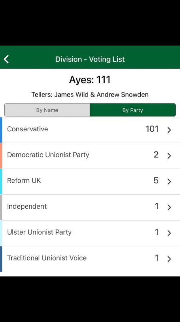The height and width of the screenshot is (322, 180).
Task: Click the Conservative blue color bar
Action: pyautogui.click(x=1, y=130)
